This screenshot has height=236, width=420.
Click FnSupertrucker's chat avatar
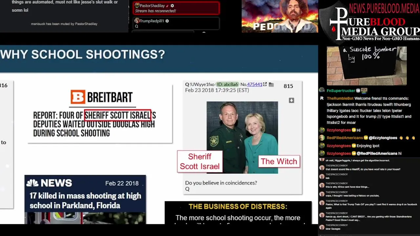tap(322, 90)
